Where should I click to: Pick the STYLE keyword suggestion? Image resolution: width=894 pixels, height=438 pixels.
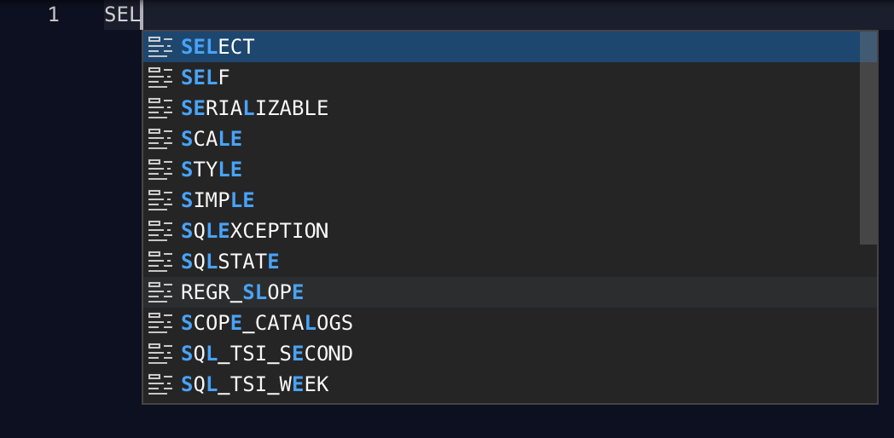(510, 170)
